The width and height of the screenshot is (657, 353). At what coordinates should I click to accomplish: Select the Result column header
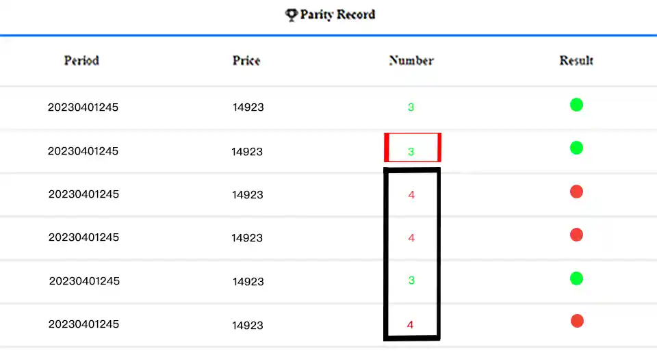click(x=576, y=60)
